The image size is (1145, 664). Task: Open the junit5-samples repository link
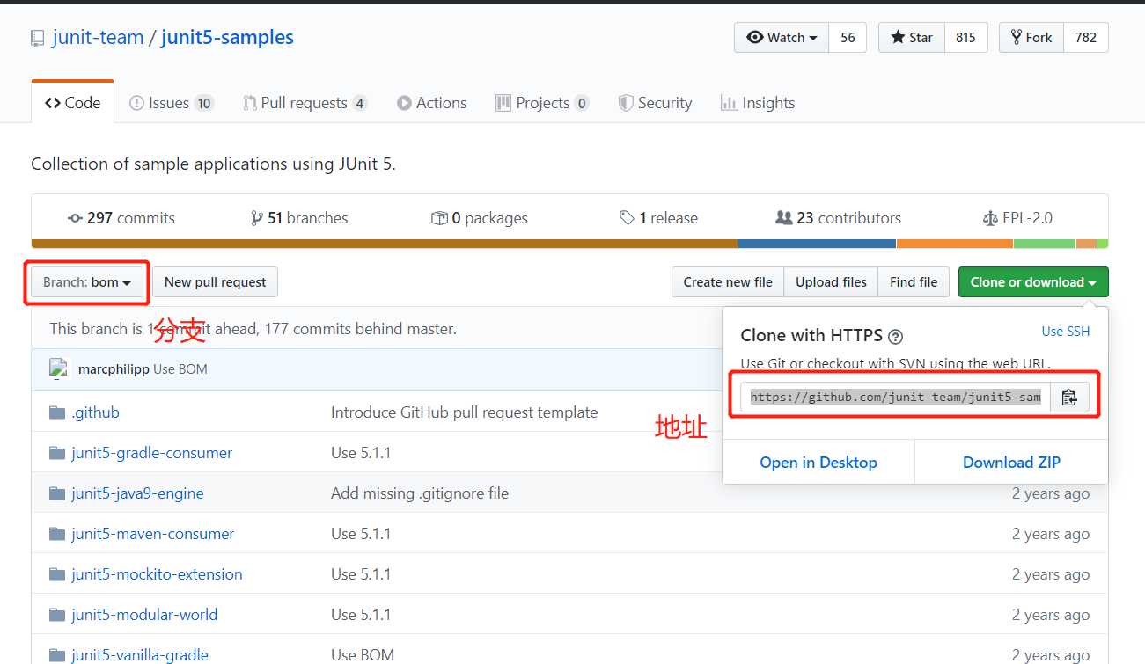coord(227,38)
